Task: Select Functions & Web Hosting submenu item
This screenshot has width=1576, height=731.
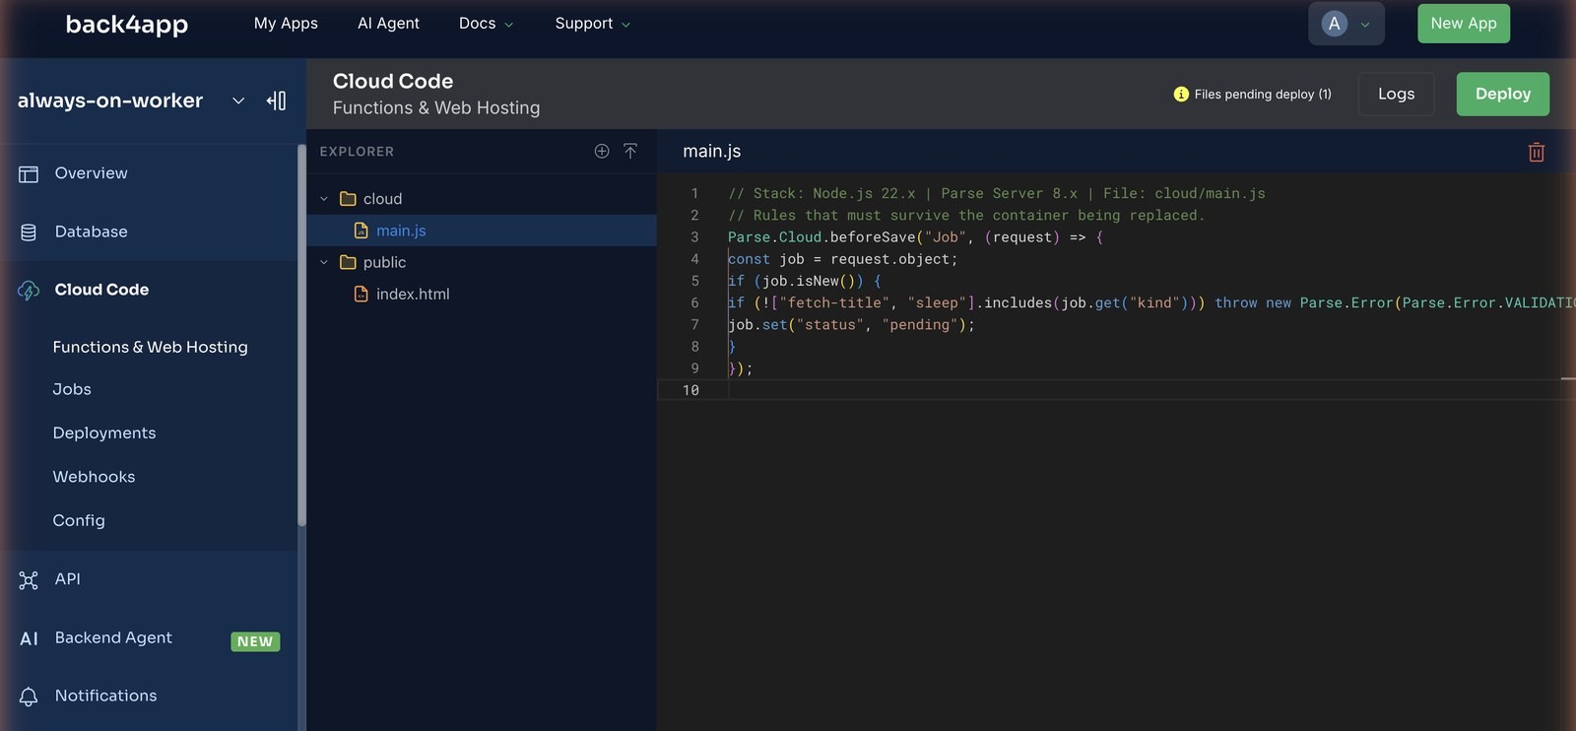Action: 150,347
